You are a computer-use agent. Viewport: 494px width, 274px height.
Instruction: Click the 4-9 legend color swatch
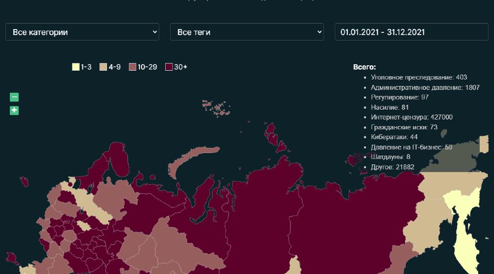(103, 67)
